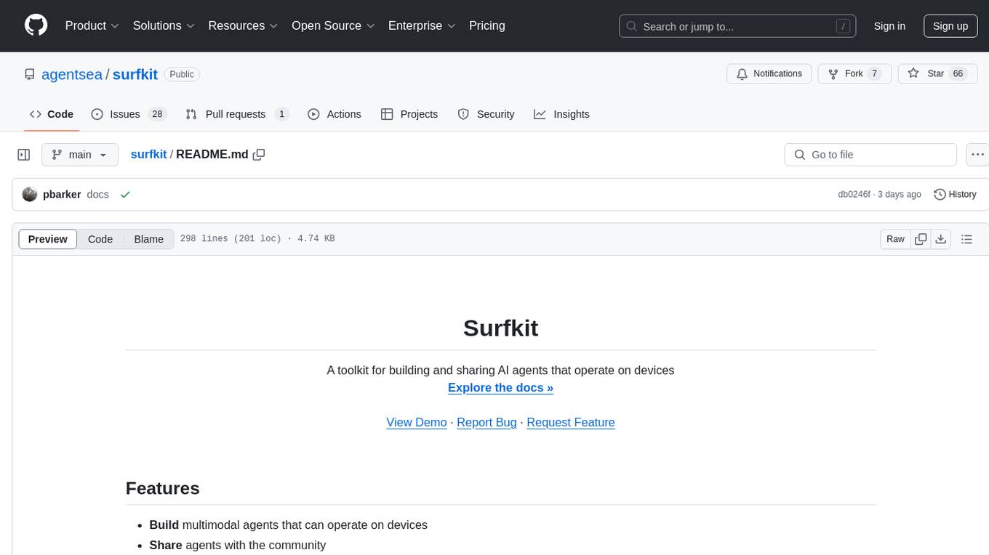
Task: Click the fork count 7
Action: coord(875,73)
